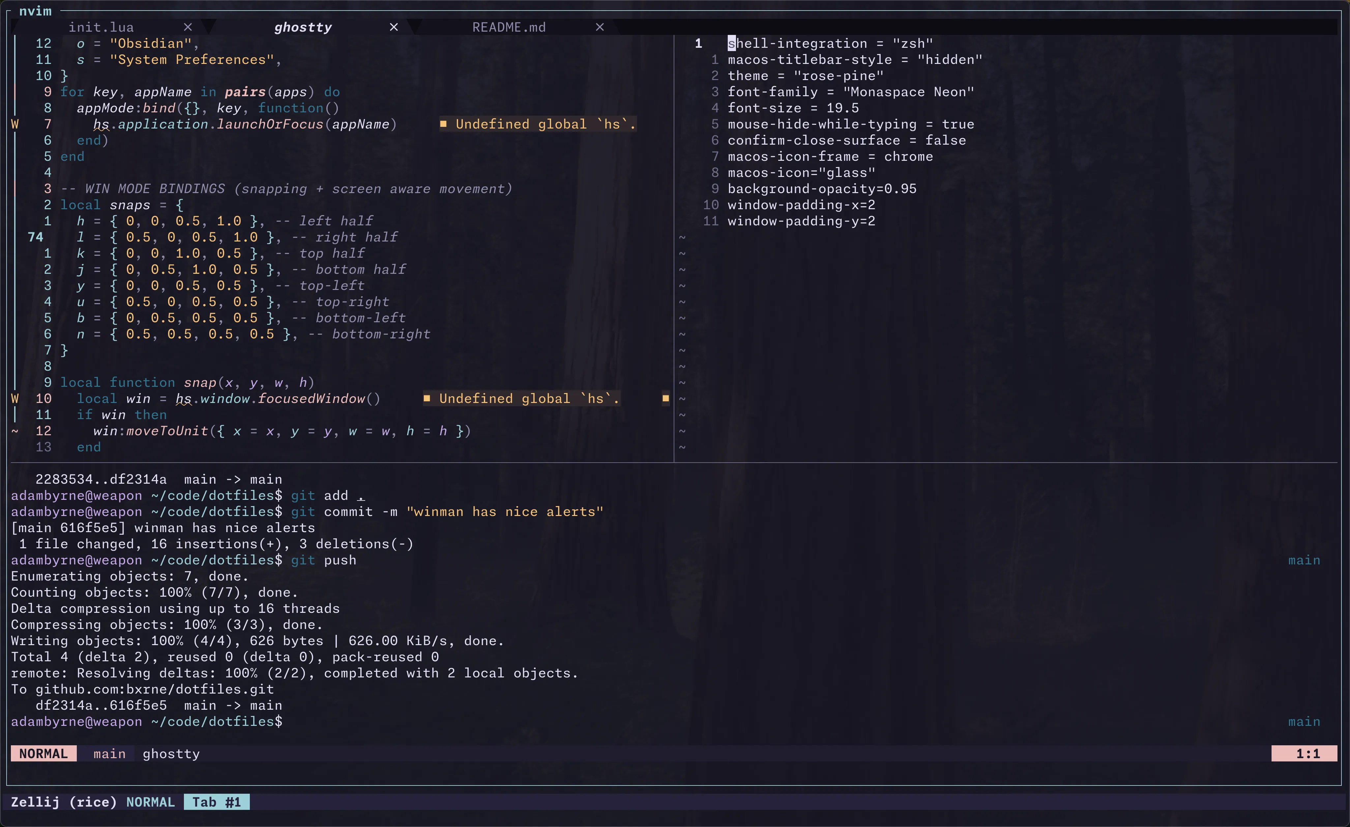Click the shell prompt at bottom of terminal
1350x827 pixels.
pyautogui.click(x=146, y=721)
